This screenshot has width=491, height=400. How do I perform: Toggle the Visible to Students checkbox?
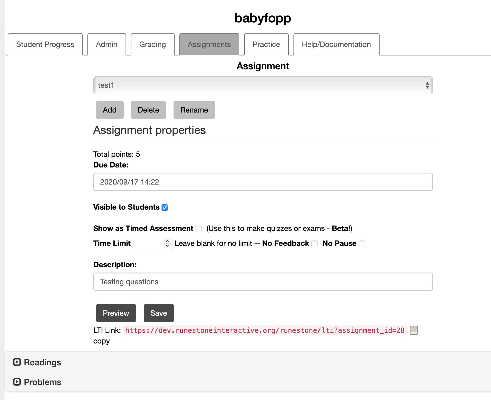click(165, 207)
